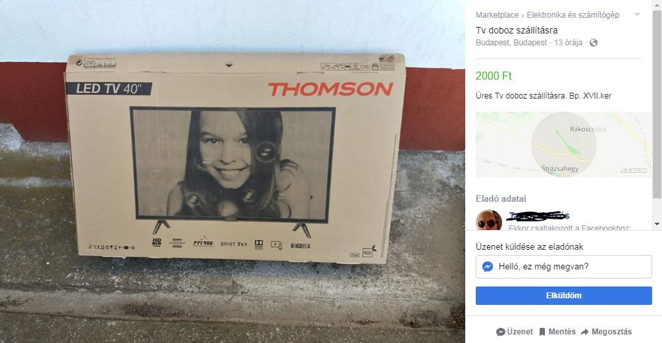The width and height of the screenshot is (662, 343).
Task: Open the seller's profile picture
Action: point(489,220)
